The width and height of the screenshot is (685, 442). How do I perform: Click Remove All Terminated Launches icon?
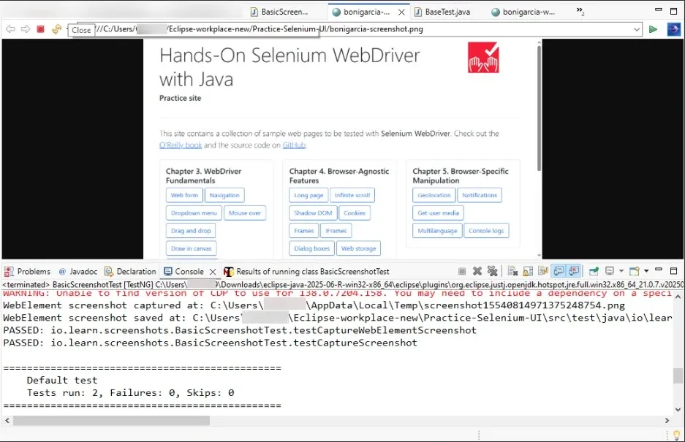[492, 271]
